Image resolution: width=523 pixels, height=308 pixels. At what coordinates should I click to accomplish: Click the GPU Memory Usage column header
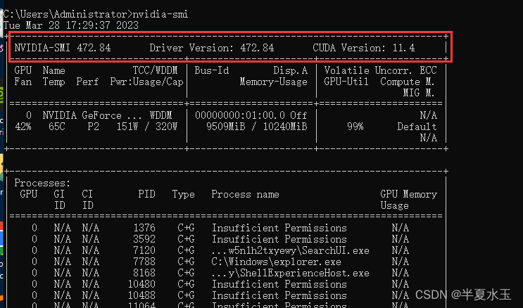(x=408, y=200)
